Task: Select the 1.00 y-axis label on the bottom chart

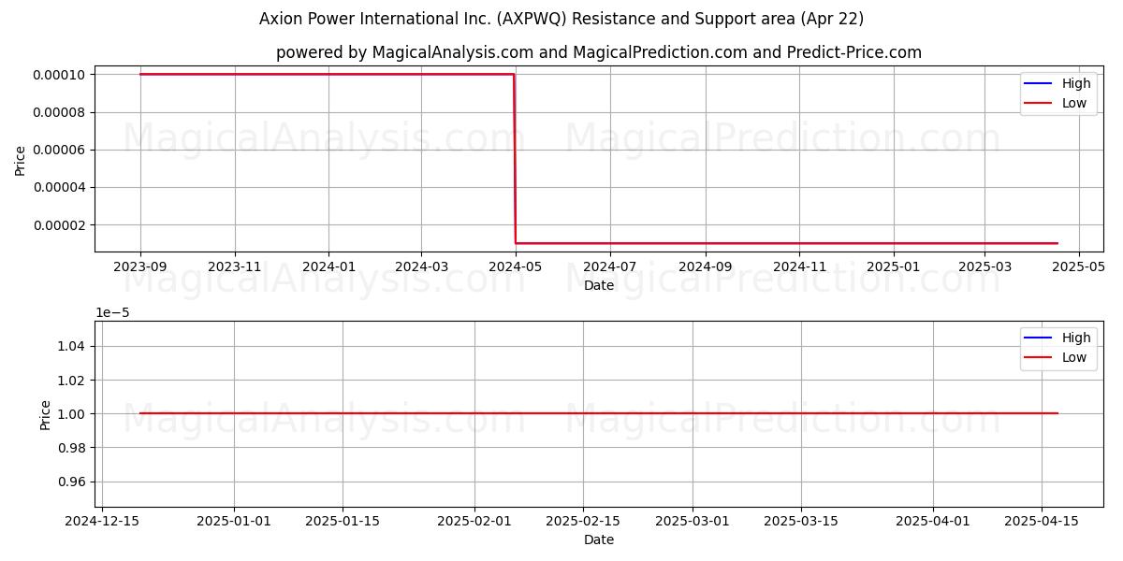Action: coord(72,413)
